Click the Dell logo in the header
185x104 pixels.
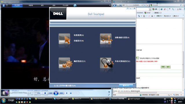click(58, 14)
